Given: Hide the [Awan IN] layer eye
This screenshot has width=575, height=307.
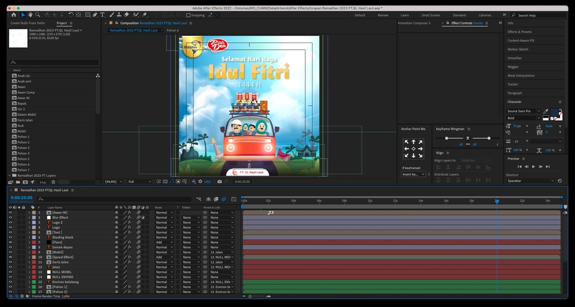Looking at the screenshot, I should [10, 213].
